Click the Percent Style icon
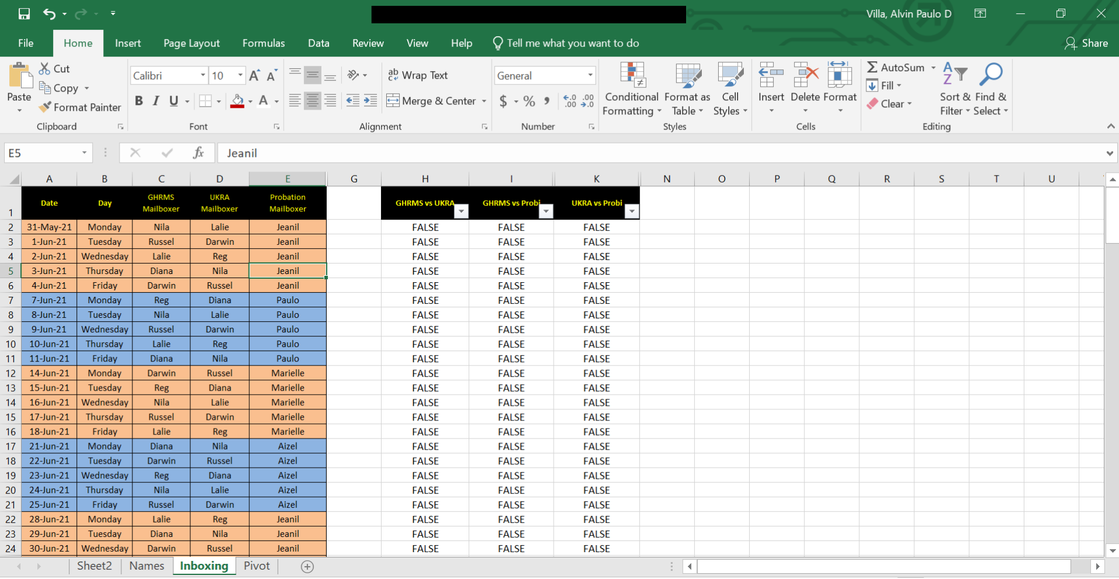 pyautogui.click(x=529, y=101)
